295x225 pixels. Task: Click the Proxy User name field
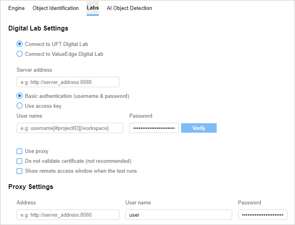(x=178, y=215)
